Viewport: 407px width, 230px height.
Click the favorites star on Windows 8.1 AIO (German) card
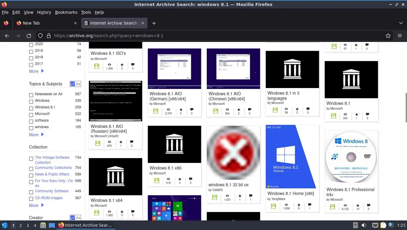(x=181, y=109)
